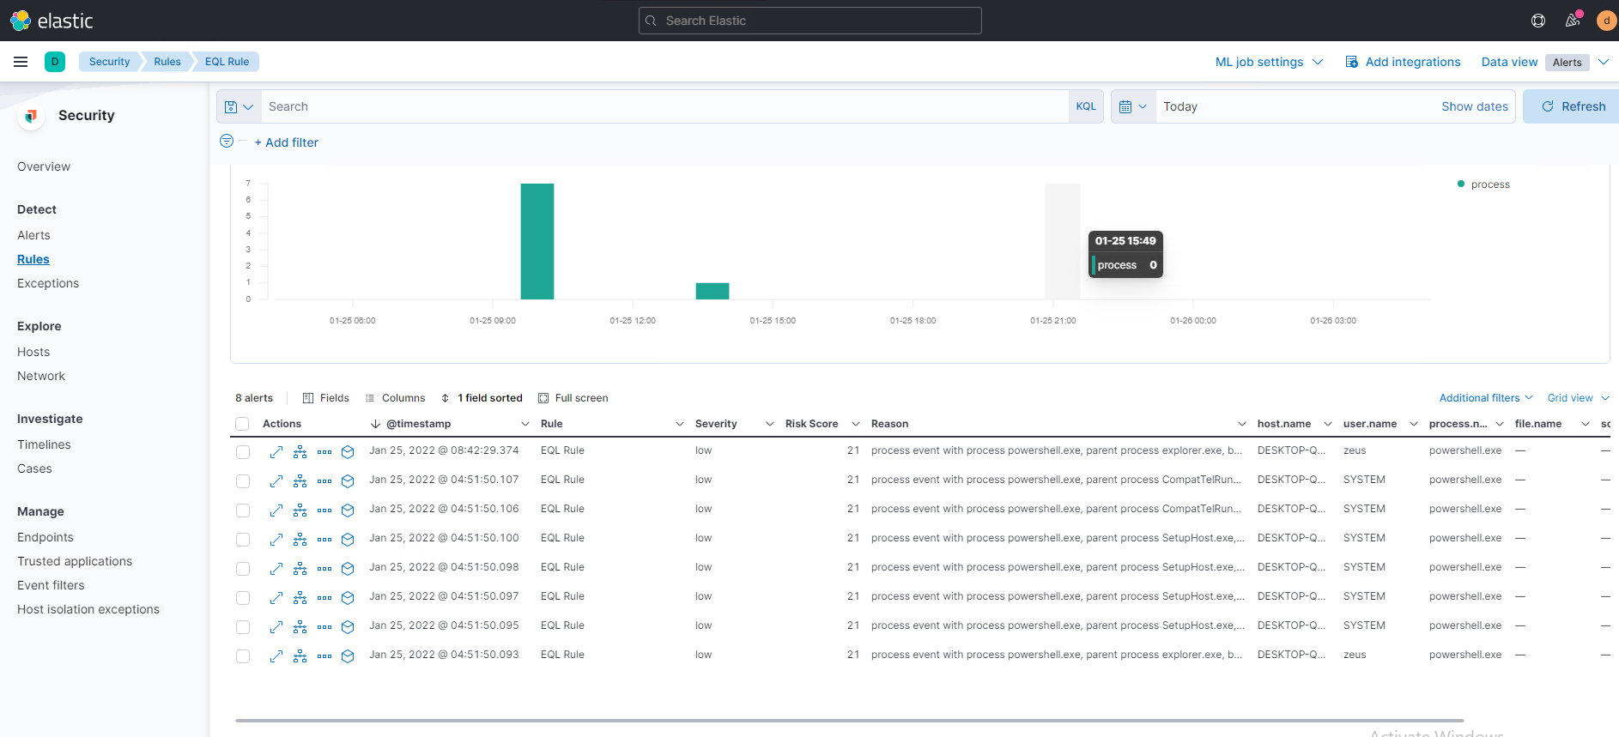Viewport: 1619px width, 737px height.
Task: Expand details for the 04:51:50.097 alert
Action: tap(276, 597)
